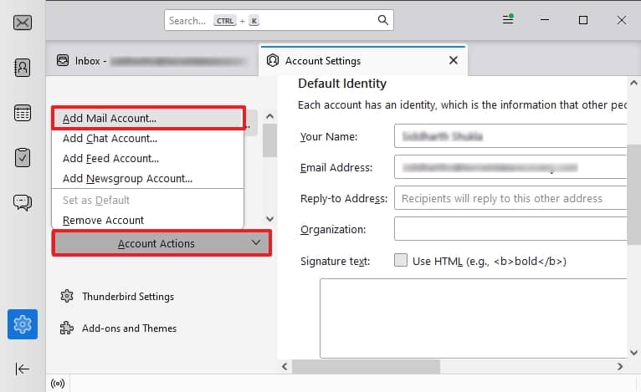Image resolution: width=641 pixels, height=392 pixels.
Task: Click the settings pane vertical scrollbar thumb
Action: point(634,195)
